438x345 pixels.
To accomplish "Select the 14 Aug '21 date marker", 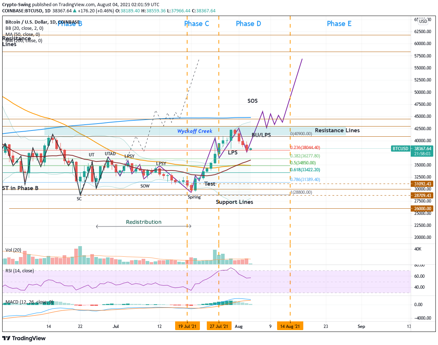I will pos(290,326).
